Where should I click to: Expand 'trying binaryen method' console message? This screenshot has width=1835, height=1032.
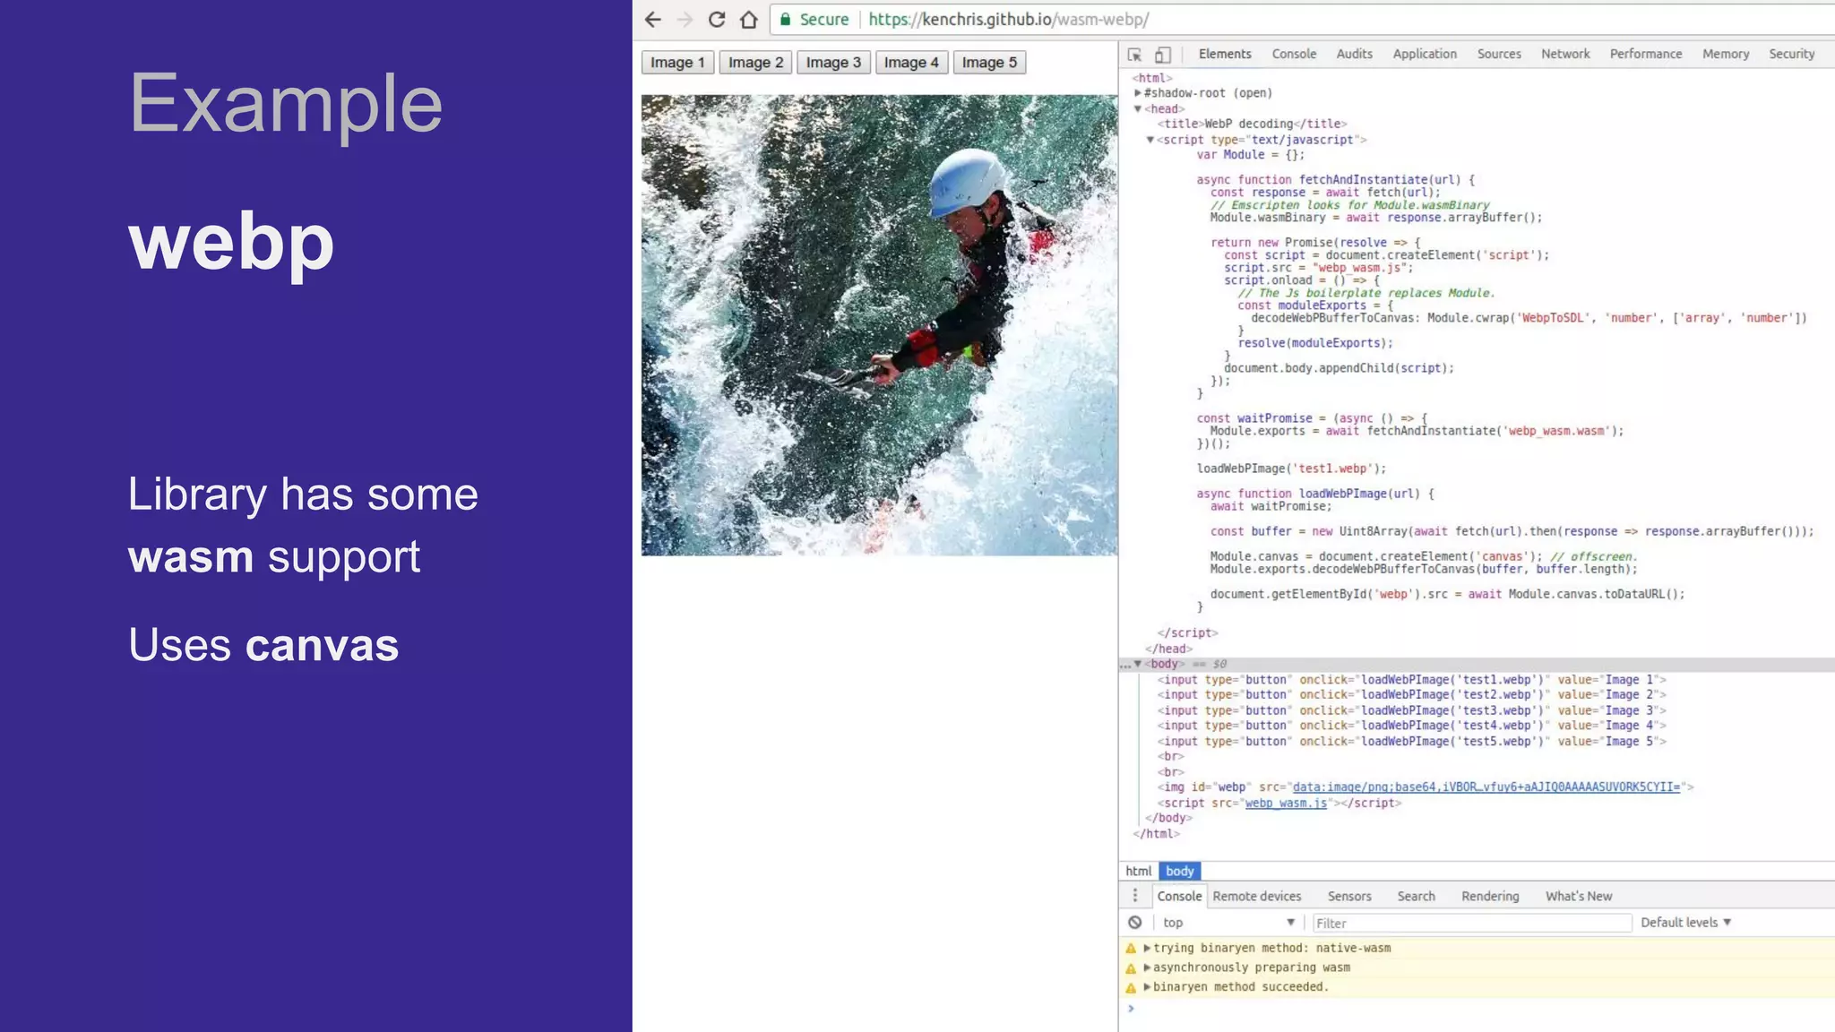tap(1147, 949)
